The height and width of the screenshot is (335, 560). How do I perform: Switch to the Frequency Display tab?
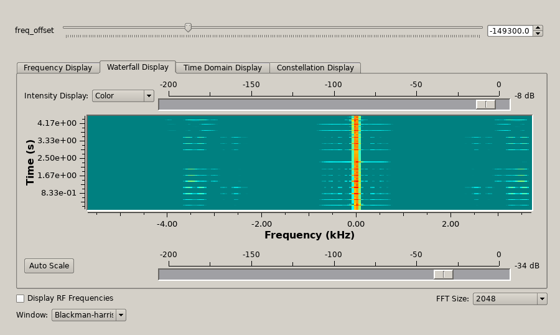[58, 68]
